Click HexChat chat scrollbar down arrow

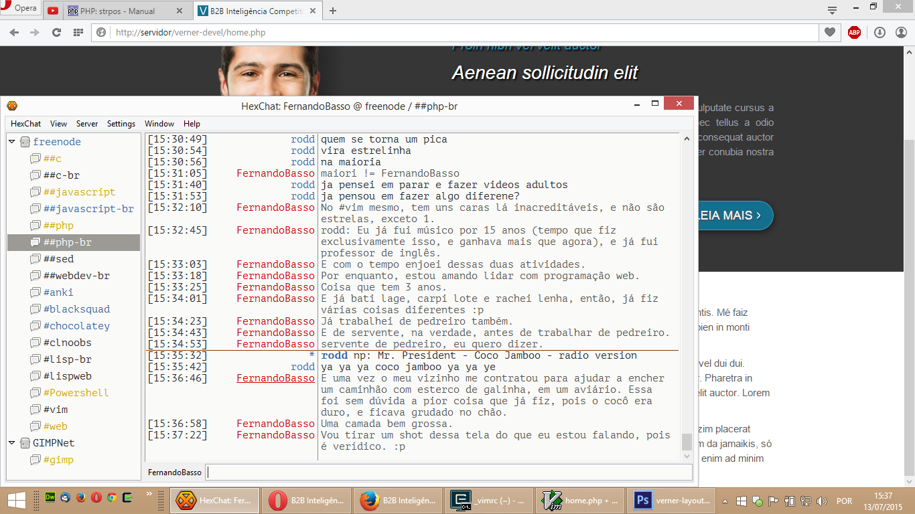coord(687,456)
